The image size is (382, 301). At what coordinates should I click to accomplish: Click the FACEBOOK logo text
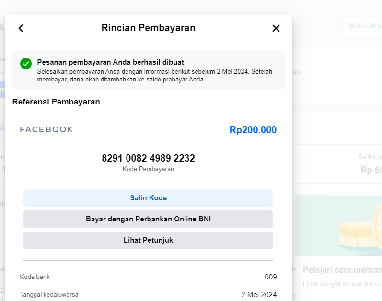(x=46, y=129)
